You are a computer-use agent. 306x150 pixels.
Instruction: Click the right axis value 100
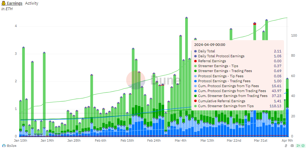(294, 35)
